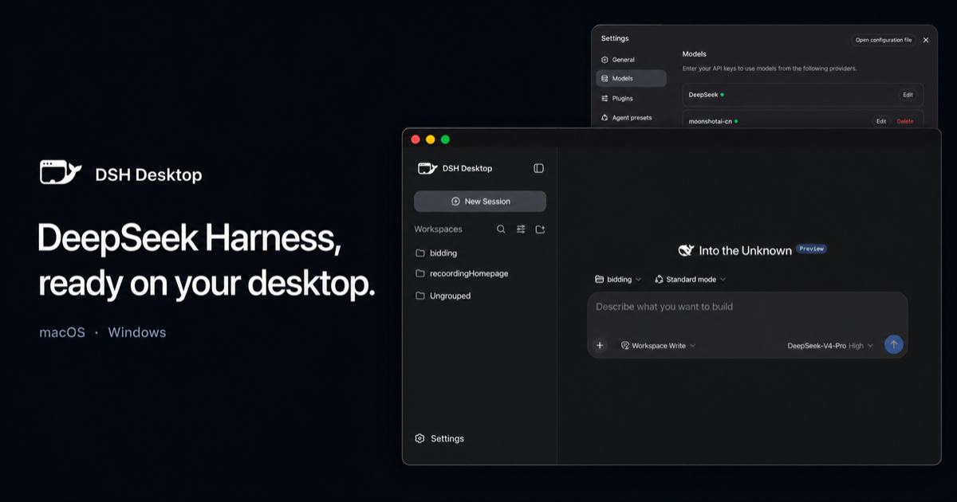This screenshot has width=957, height=502.
Task: Open the Workspace Write permission dropdown
Action: pyautogui.click(x=658, y=346)
